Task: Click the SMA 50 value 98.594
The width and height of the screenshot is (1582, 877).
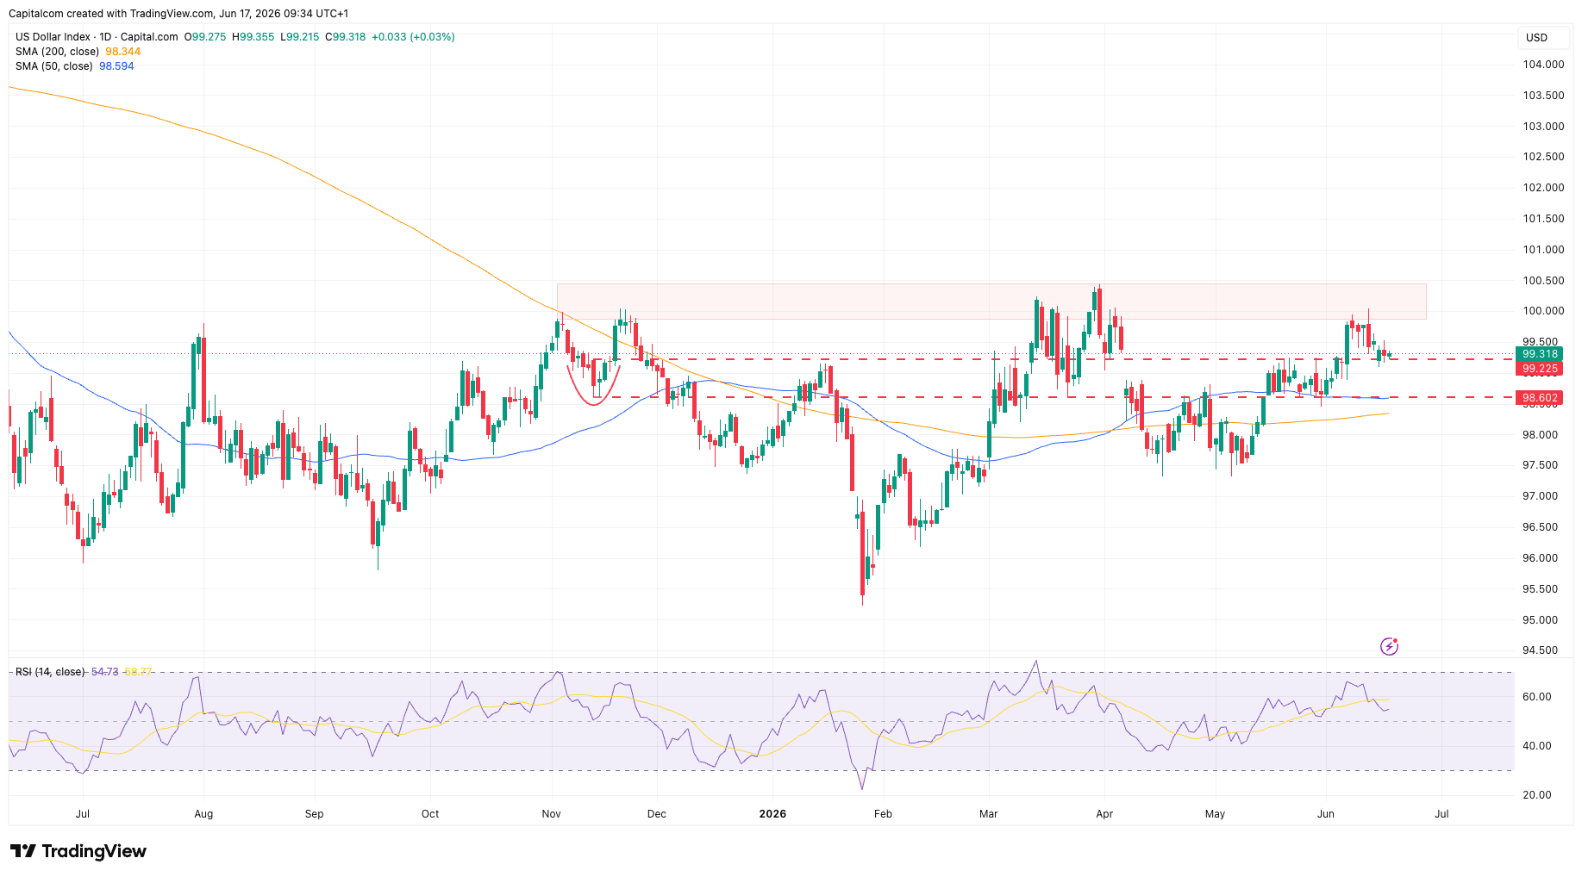Action: (116, 66)
